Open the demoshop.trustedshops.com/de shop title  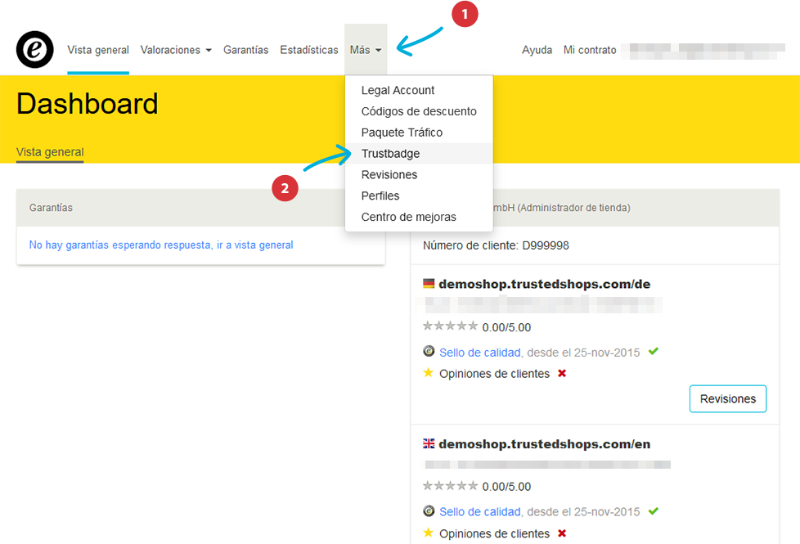point(545,284)
